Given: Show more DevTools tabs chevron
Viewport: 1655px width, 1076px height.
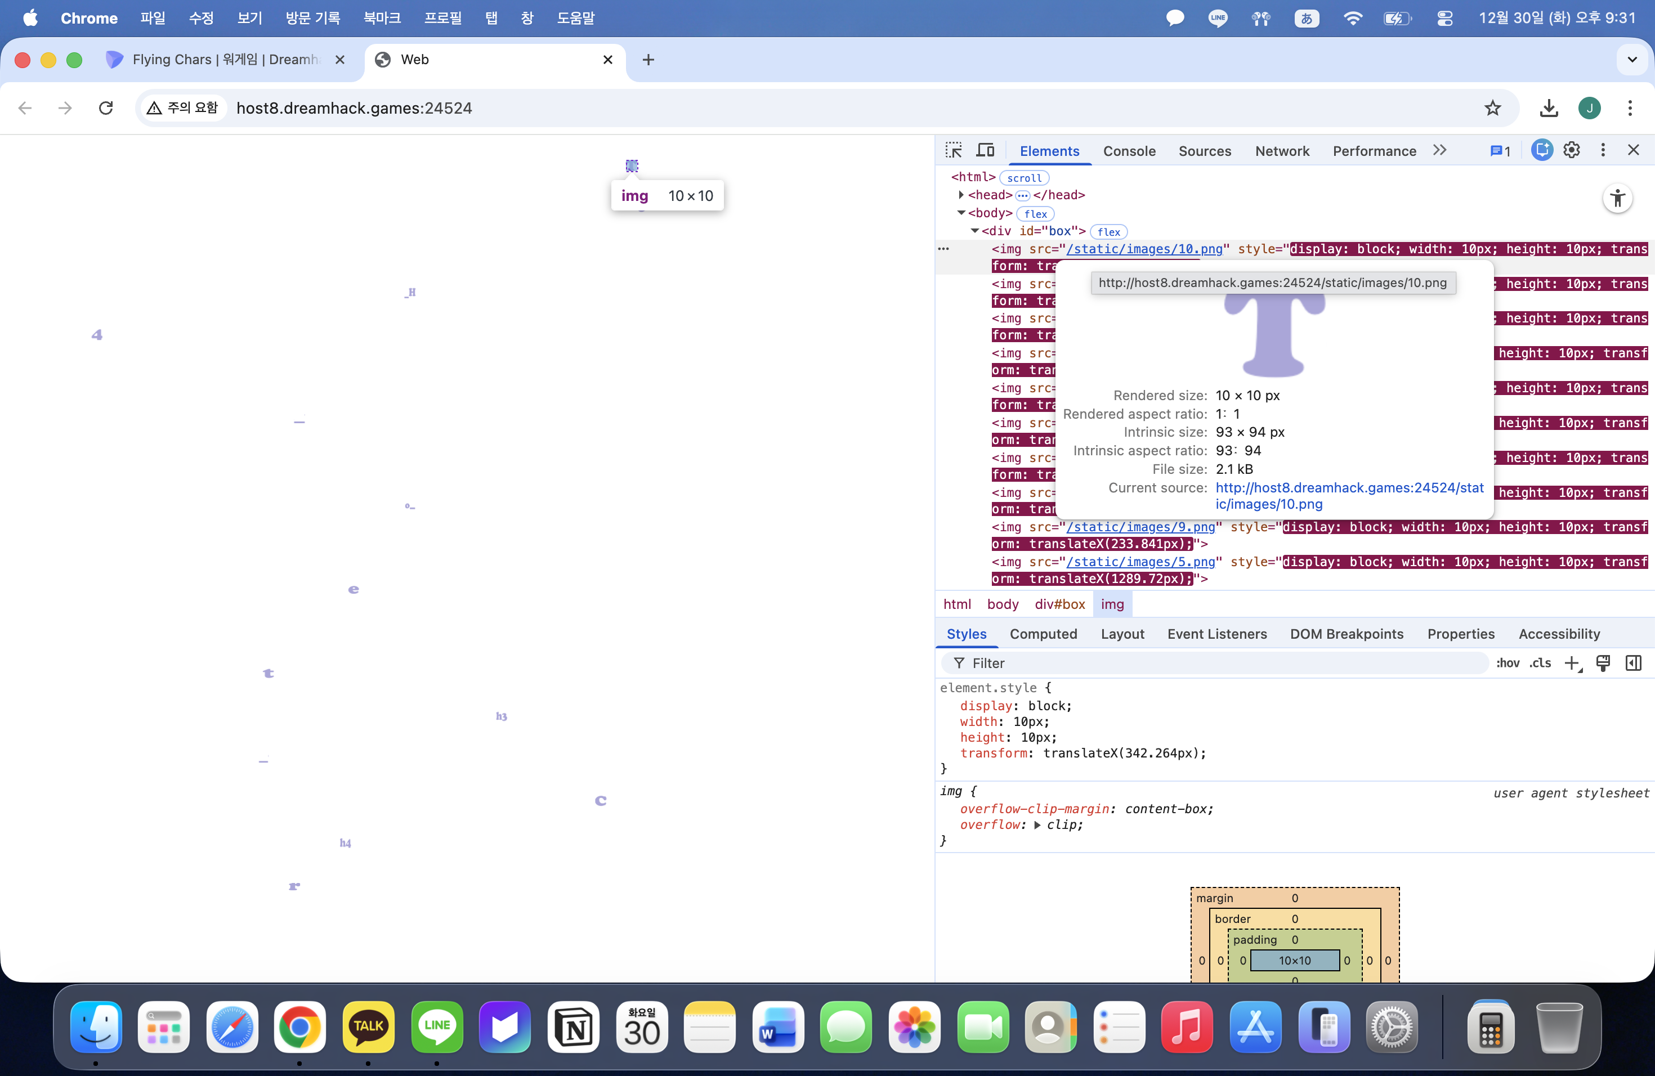Looking at the screenshot, I should 1439,151.
